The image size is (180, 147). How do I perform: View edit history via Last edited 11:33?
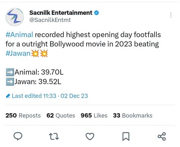(34, 96)
